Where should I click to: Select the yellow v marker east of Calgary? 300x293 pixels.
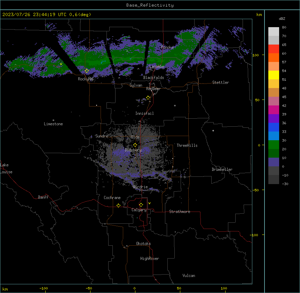(149, 203)
